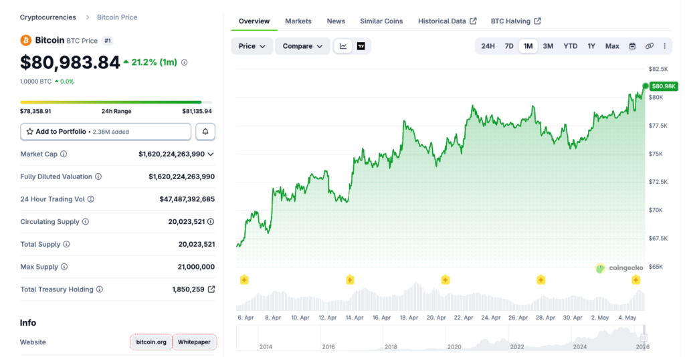Click the chart navigator right handle

pos(644,338)
